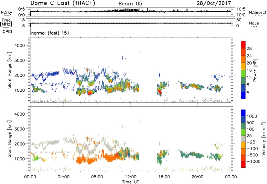
Task: Click the '16' value on power colorbar
Action: (x=249, y=70)
